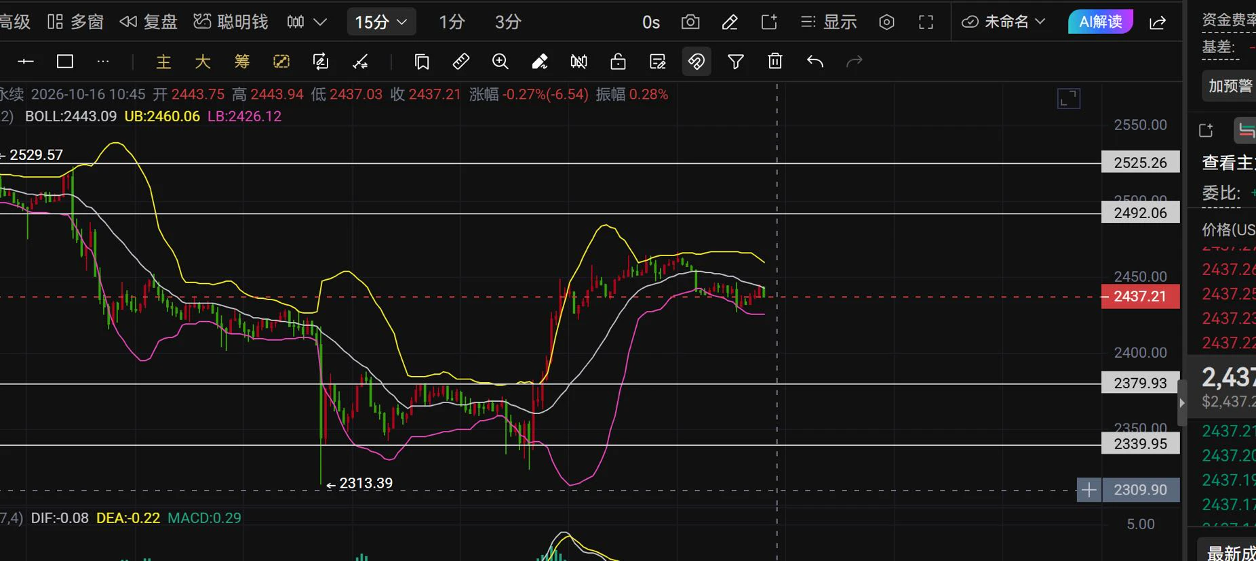1256x561 pixels.
Task: Click the add-panel icon next to the pencil
Action: coord(769,22)
